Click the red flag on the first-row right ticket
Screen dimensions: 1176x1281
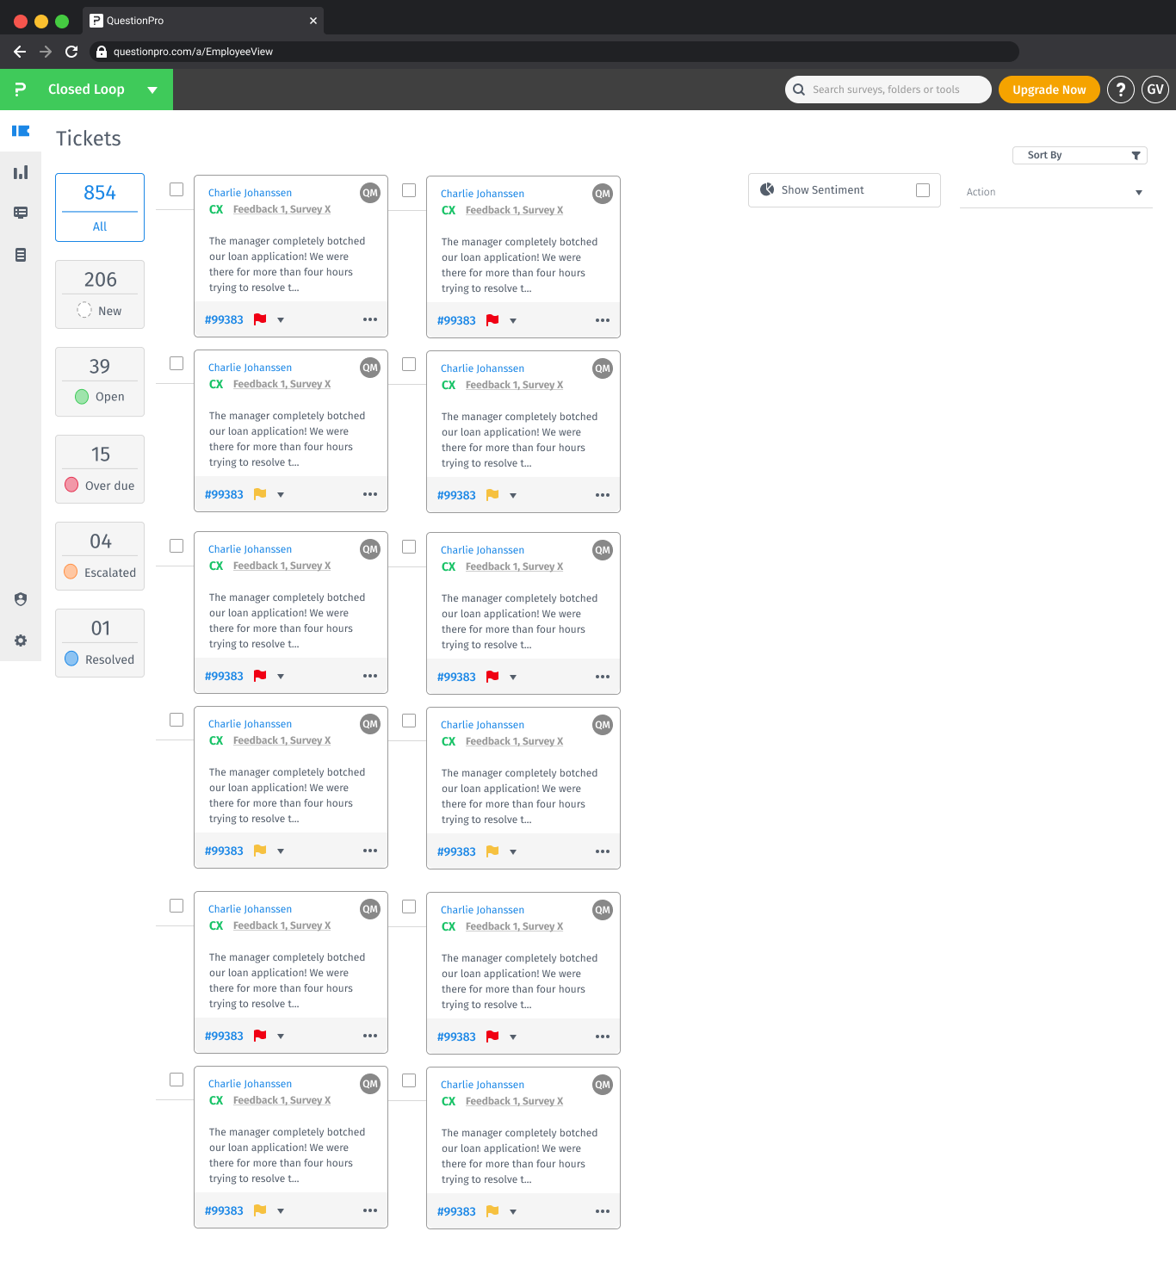[x=492, y=320]
